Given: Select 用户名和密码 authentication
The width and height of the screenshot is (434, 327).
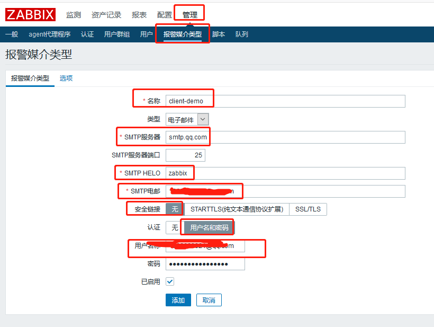Looking at the screenshot, I should 209,227.
